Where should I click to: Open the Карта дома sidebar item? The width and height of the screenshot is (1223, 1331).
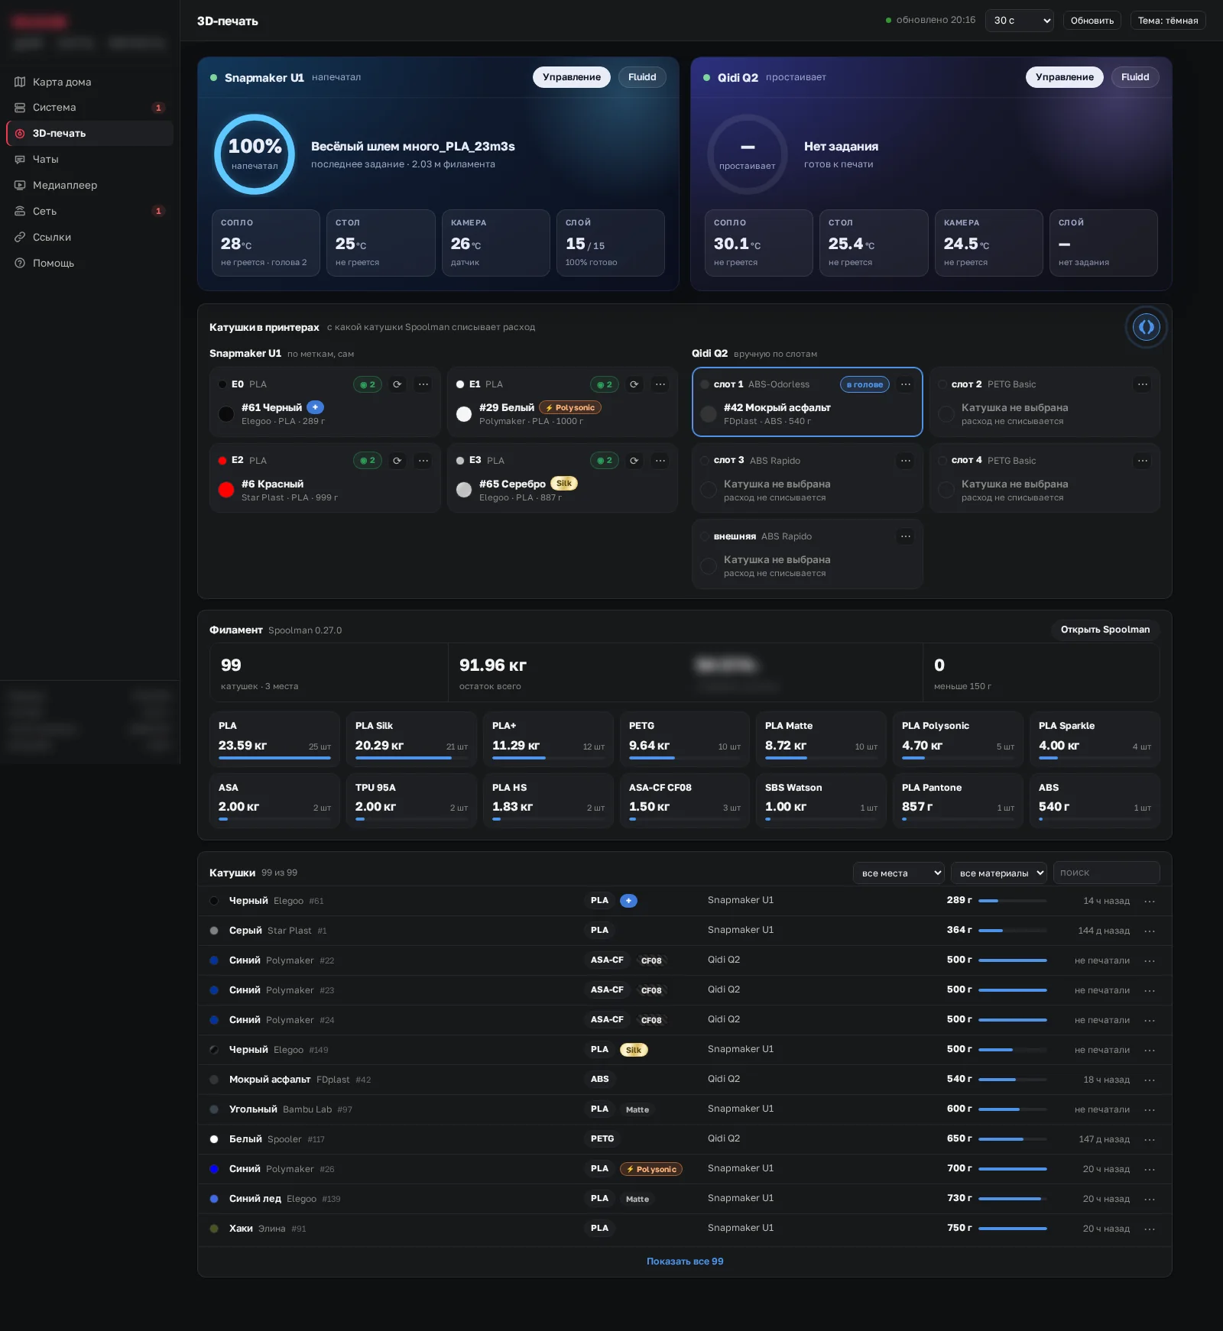pyautogui.click(x=89, y=82)
